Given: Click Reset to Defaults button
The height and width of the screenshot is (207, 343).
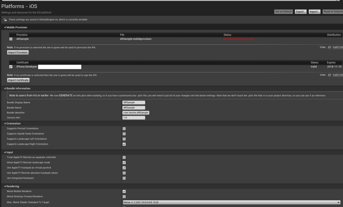Looking at the screenshot, I should tap(333, 12).
